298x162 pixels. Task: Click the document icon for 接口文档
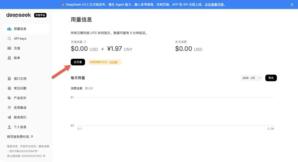point(9,79)
